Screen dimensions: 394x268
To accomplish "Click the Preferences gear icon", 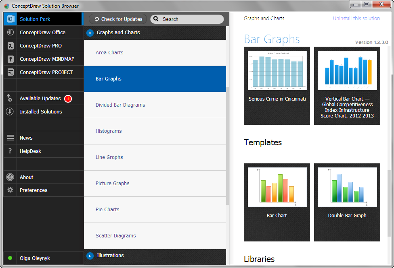I will [x=10, y=190].
